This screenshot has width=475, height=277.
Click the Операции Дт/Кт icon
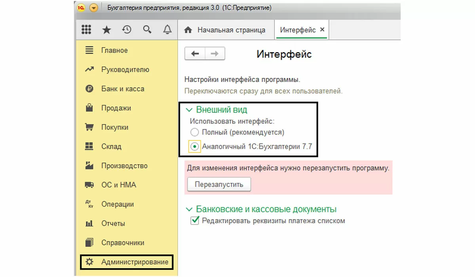point(89,204)
